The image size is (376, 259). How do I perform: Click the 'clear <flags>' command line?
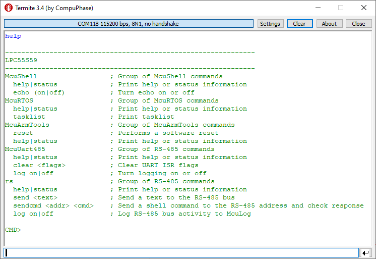pyautogui.click(x=39, y=165)
